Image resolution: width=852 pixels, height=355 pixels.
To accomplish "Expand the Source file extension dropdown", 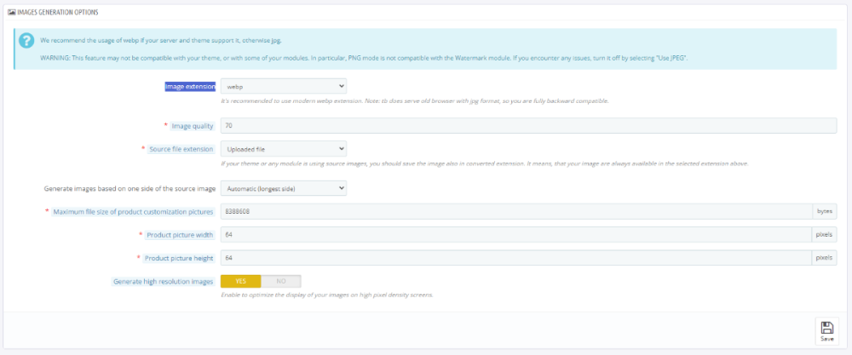I will 283,149.
